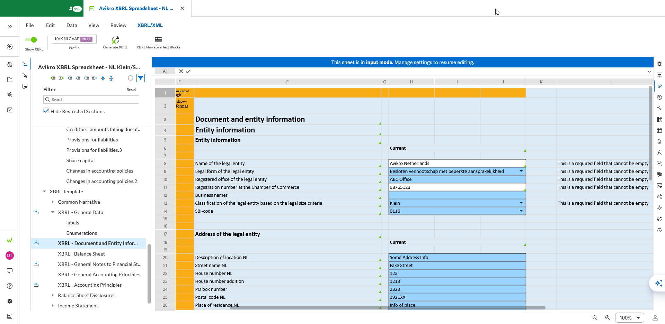Open the Data menu
The image size is (665, 324).
coord(72,25)
